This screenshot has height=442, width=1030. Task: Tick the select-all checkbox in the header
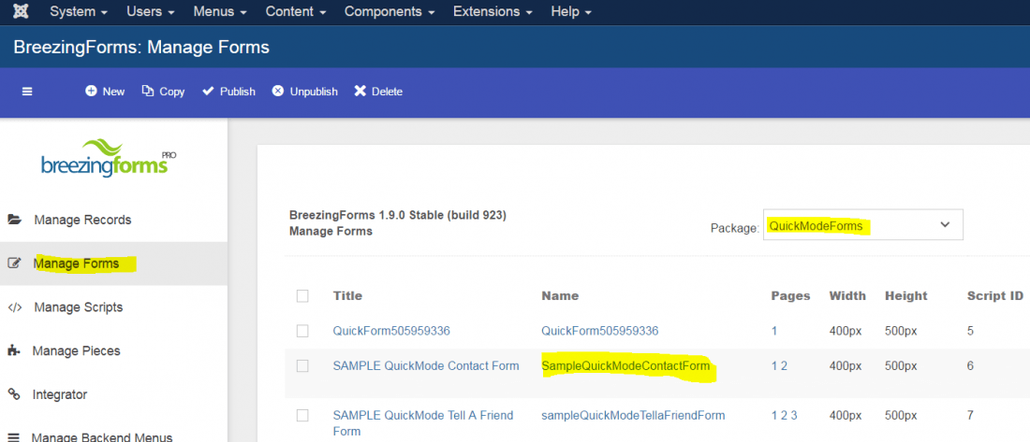point(302,296)
